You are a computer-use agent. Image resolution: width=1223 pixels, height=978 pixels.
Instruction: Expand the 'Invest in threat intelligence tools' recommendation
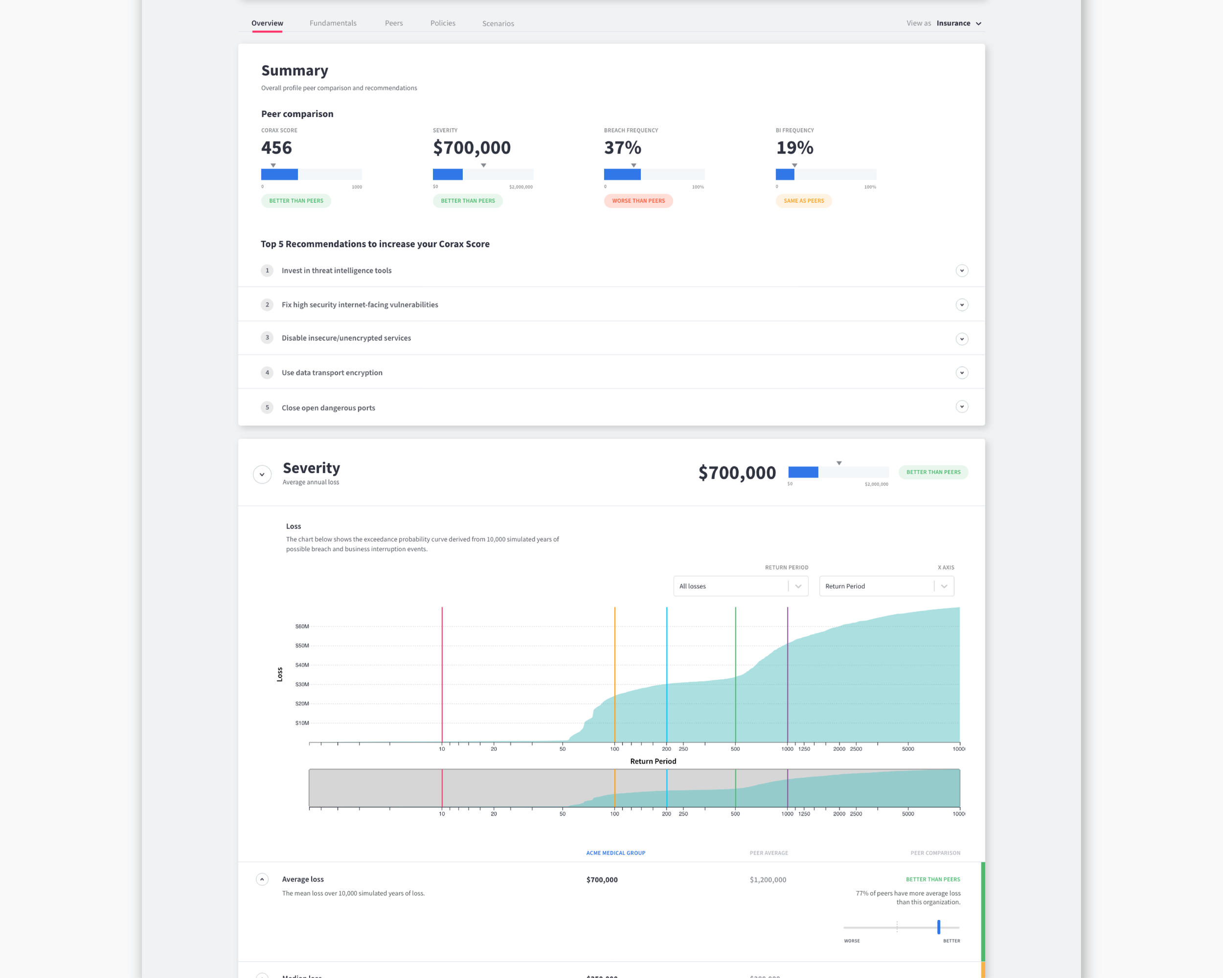point(961,270)
